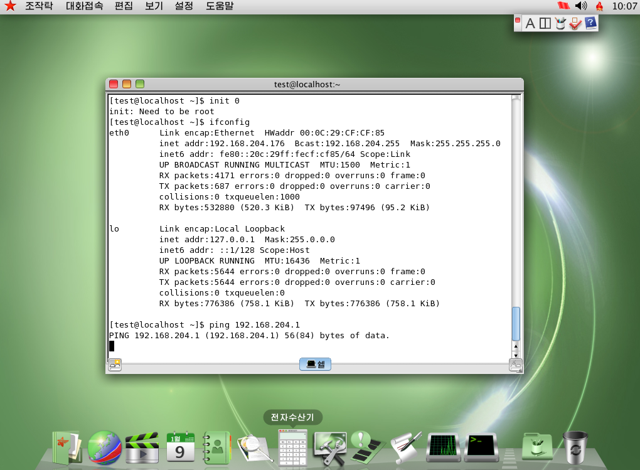The height and width of the screenshot is (470, 640).
Task: Launch the terminal from the dock
Action: [480, 447]
